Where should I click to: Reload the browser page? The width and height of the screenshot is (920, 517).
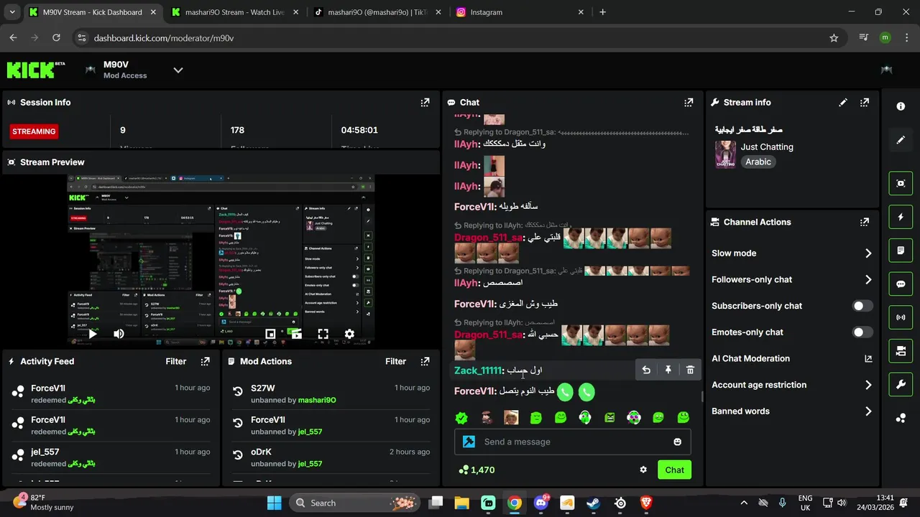[x=57, y=38]
